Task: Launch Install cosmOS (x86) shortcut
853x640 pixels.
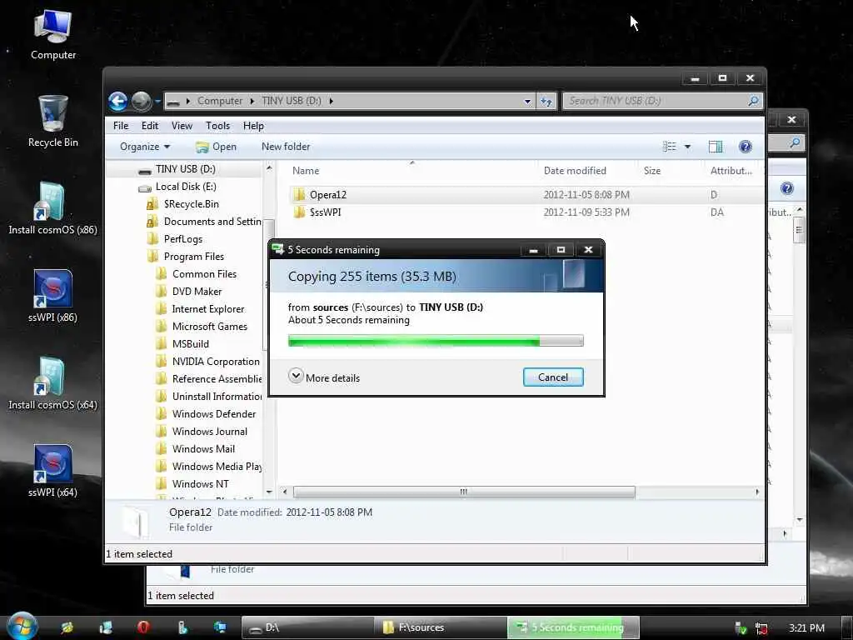Action: (x=52, y=209)
